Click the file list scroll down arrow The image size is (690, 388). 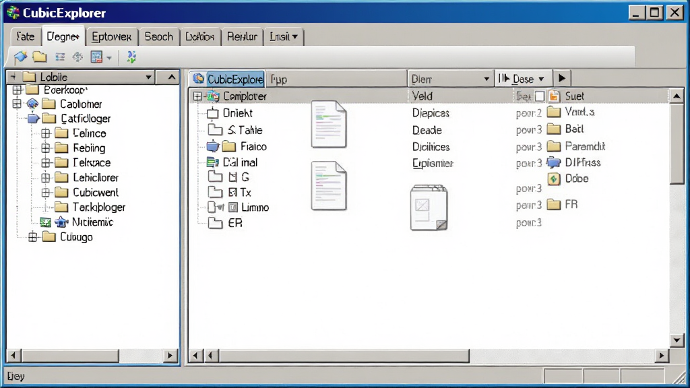coord(677,340)
